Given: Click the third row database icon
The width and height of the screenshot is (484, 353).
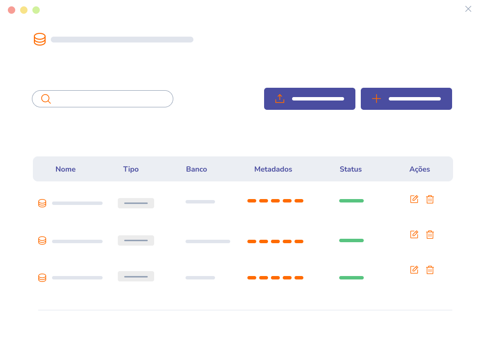Looking at the screenshot, I should 42,278.
